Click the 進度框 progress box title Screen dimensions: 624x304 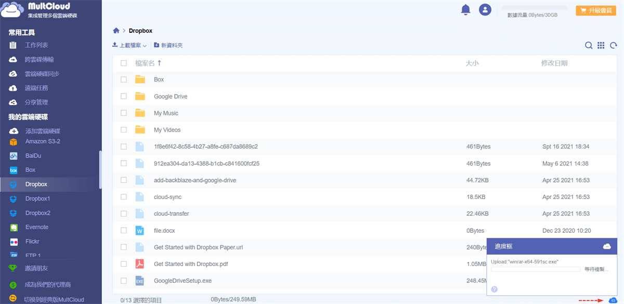click(x=503, y=246)
